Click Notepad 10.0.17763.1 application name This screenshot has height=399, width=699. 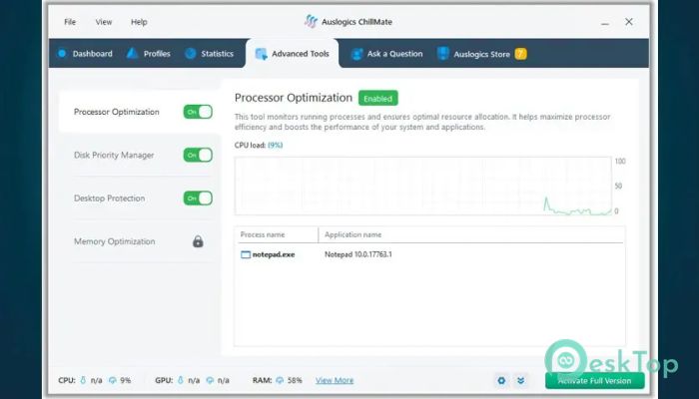tap(357, 254)
